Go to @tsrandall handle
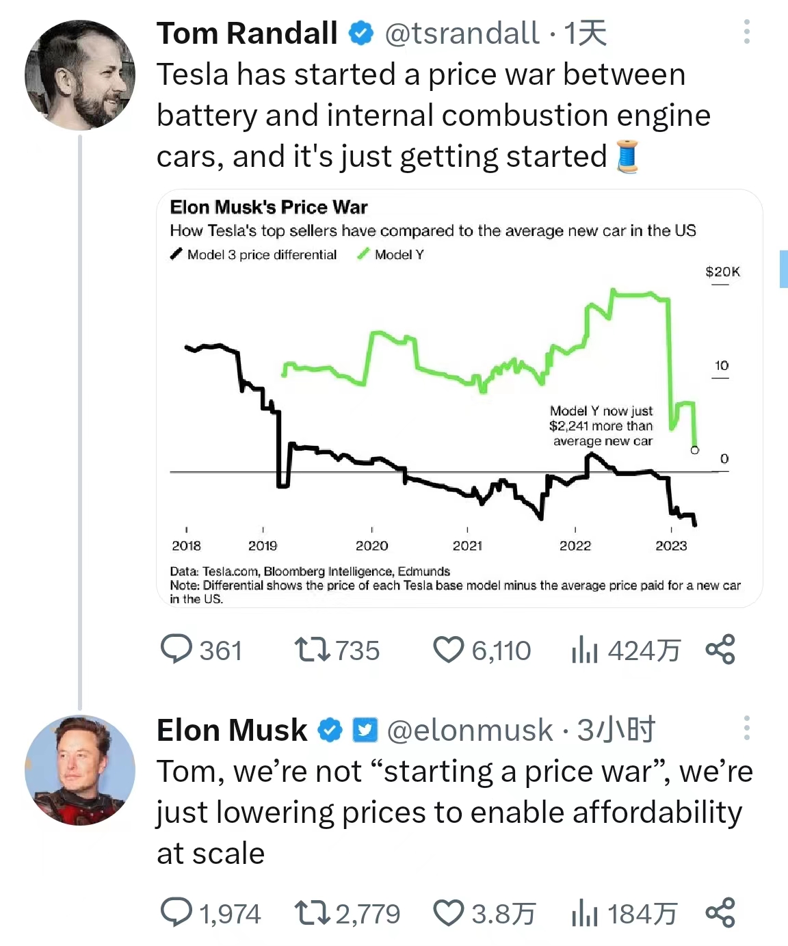 tap(462, 34)
